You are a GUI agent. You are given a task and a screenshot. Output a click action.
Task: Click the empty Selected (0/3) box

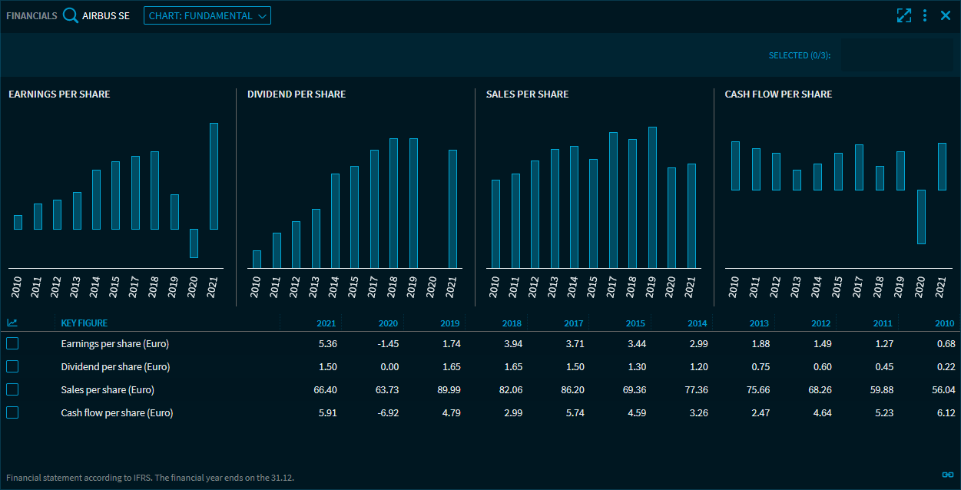(896, 55)
